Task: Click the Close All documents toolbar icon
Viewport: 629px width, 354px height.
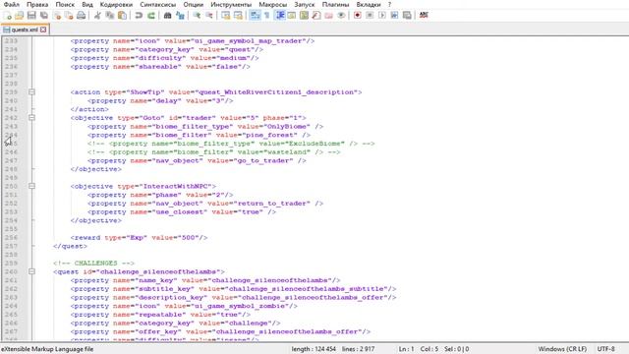Action: [x=69, y=16]
